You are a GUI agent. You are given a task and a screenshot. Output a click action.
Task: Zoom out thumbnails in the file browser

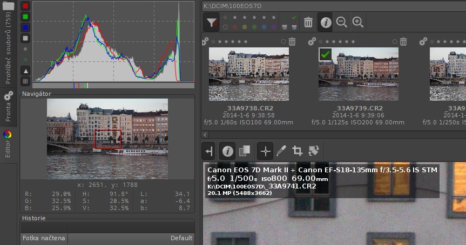click(x=341, y=22)
